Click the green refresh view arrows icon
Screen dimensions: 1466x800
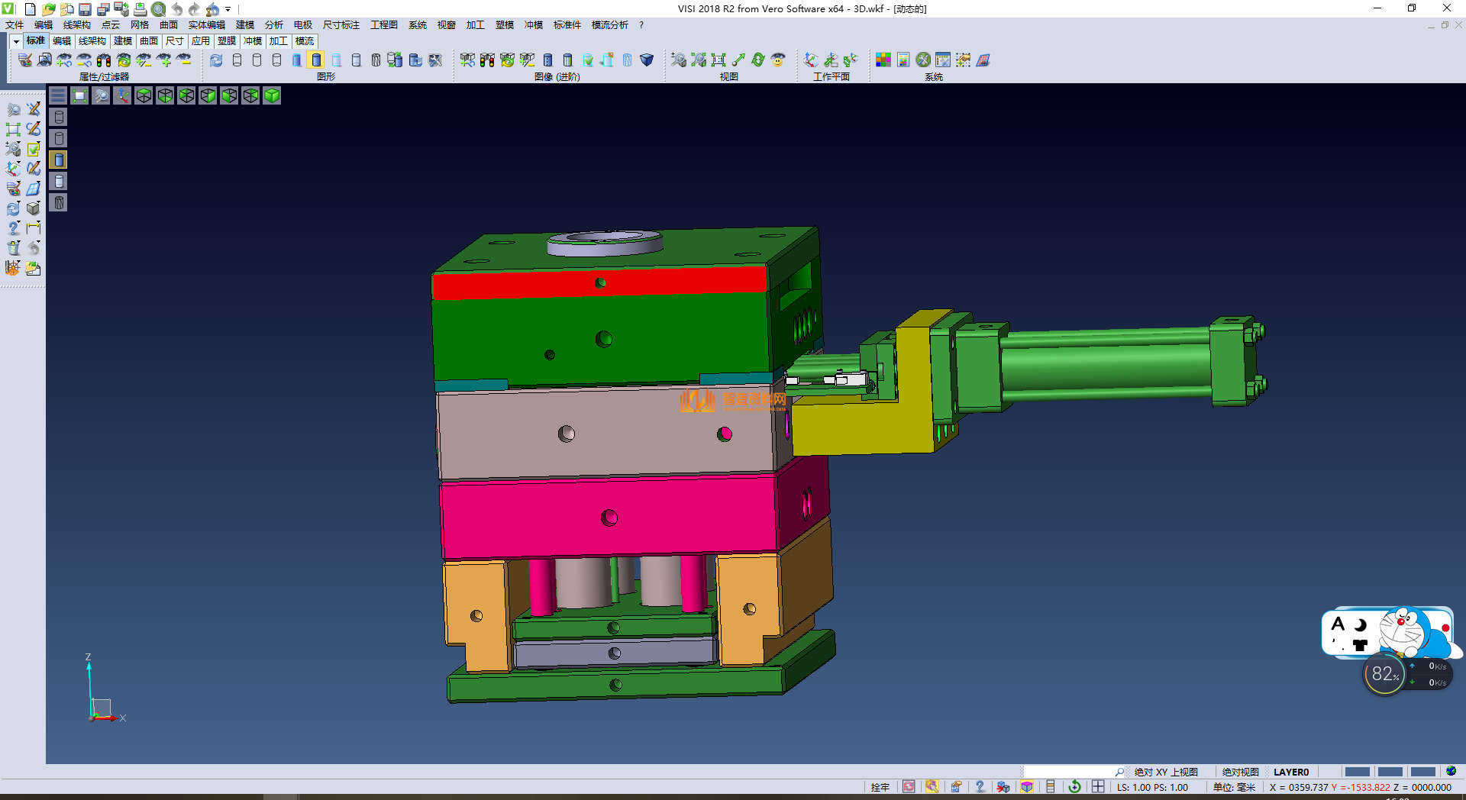[x=758, y=60]
